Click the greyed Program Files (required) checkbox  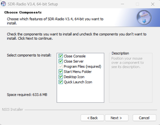pos(61,67)
